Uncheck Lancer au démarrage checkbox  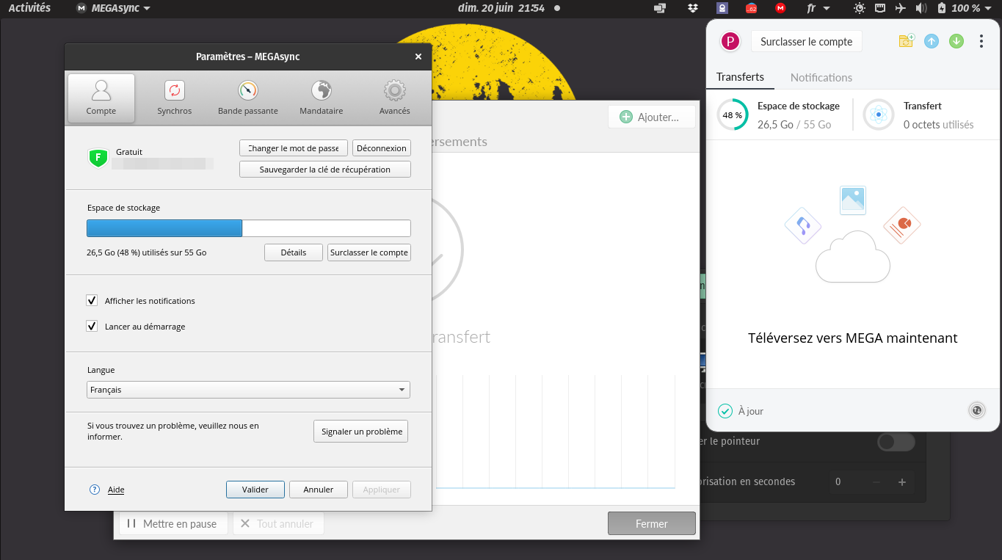tap(92, 326)
